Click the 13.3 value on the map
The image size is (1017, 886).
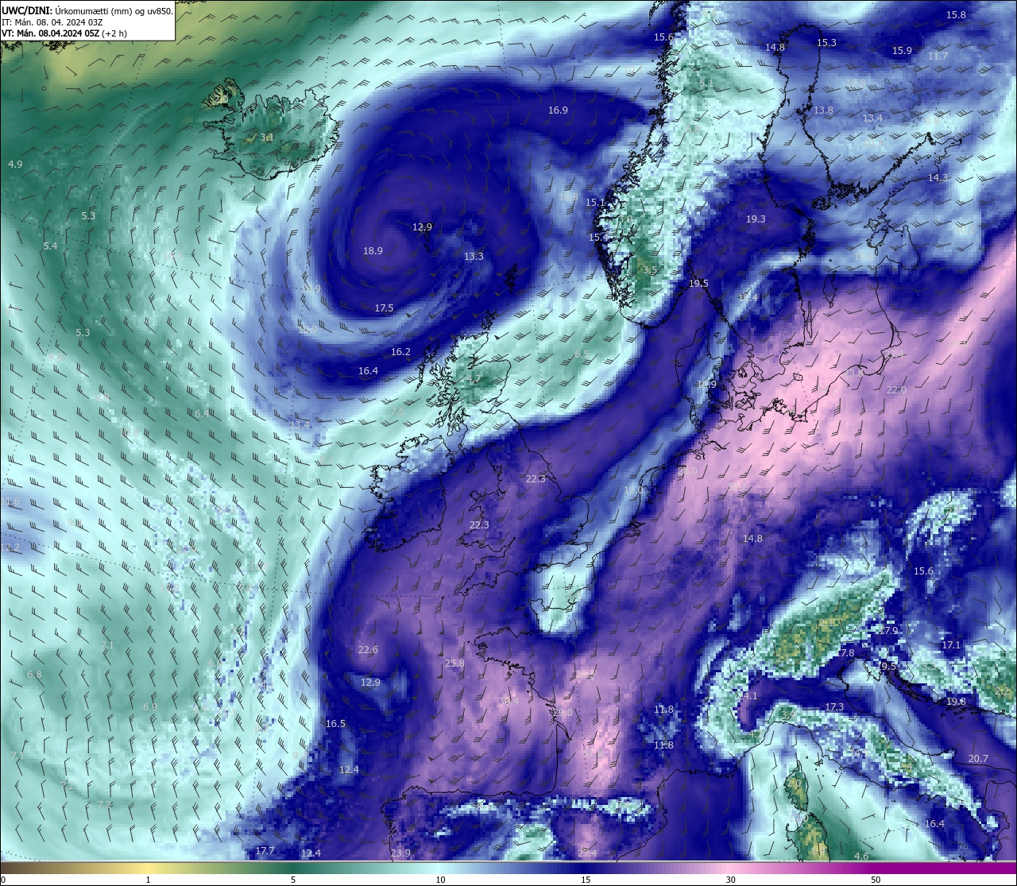pyautogui.click(x=474, y=256)
